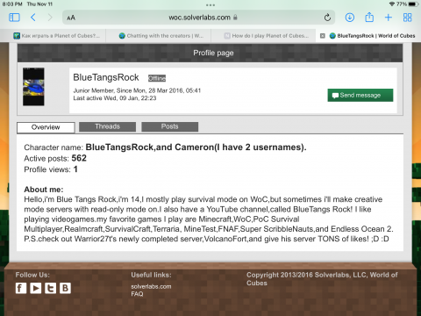Open the Safari sidebar panel
This screenshot has height=316, width=421.
(x=14, y=18)
